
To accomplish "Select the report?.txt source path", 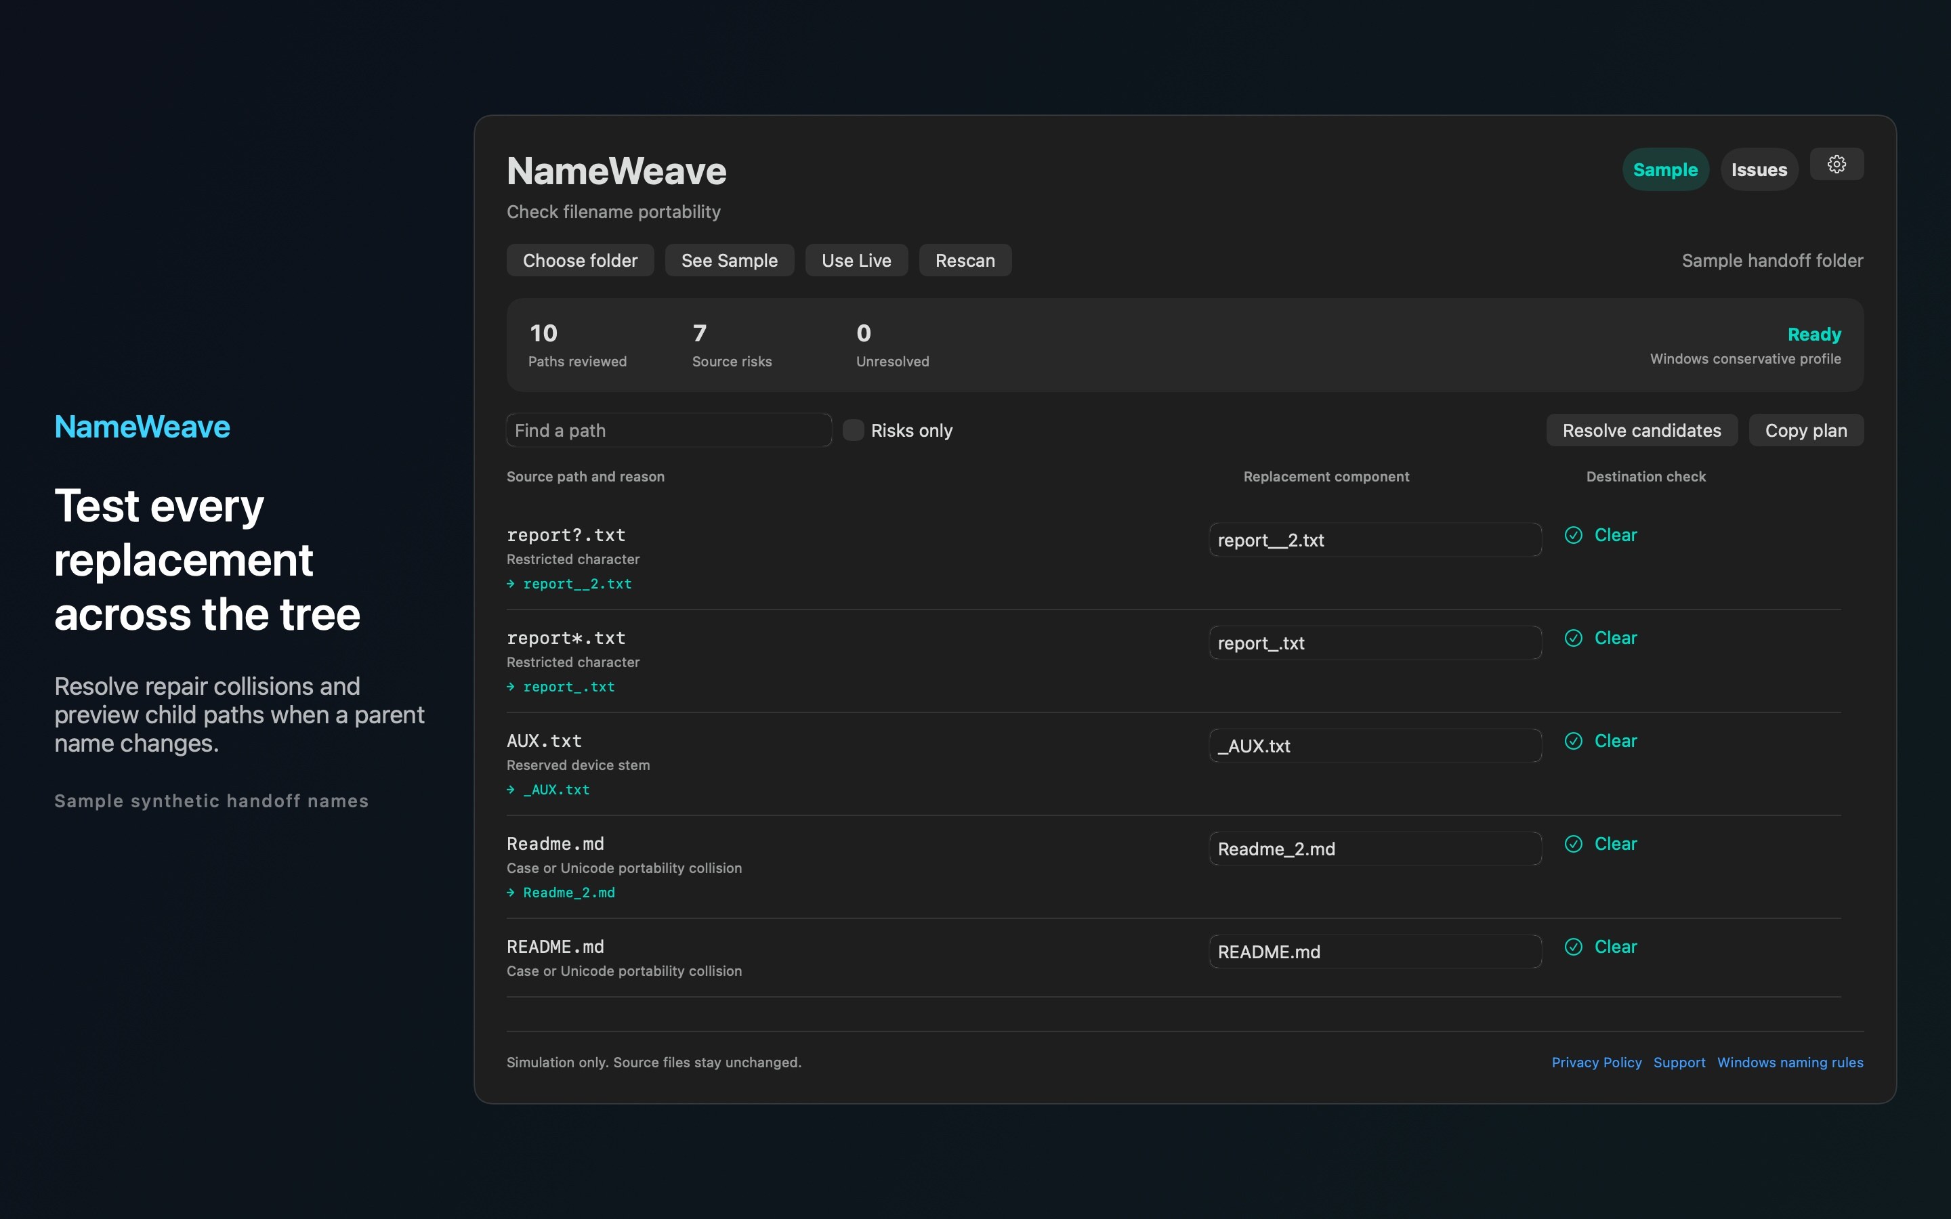I will pos(566,535).
